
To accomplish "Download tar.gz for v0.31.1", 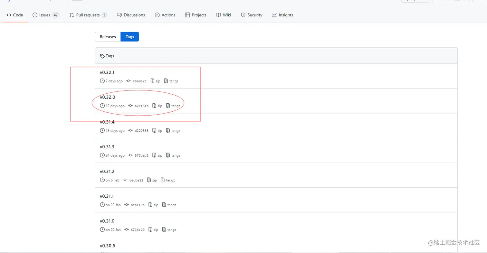I will 169,205.
